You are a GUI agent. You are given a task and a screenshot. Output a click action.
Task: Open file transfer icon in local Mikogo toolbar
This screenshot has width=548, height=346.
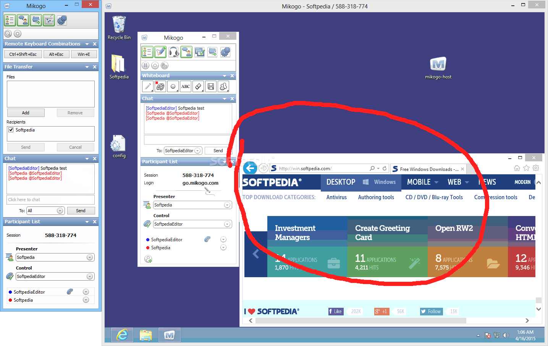coord(36,20)
